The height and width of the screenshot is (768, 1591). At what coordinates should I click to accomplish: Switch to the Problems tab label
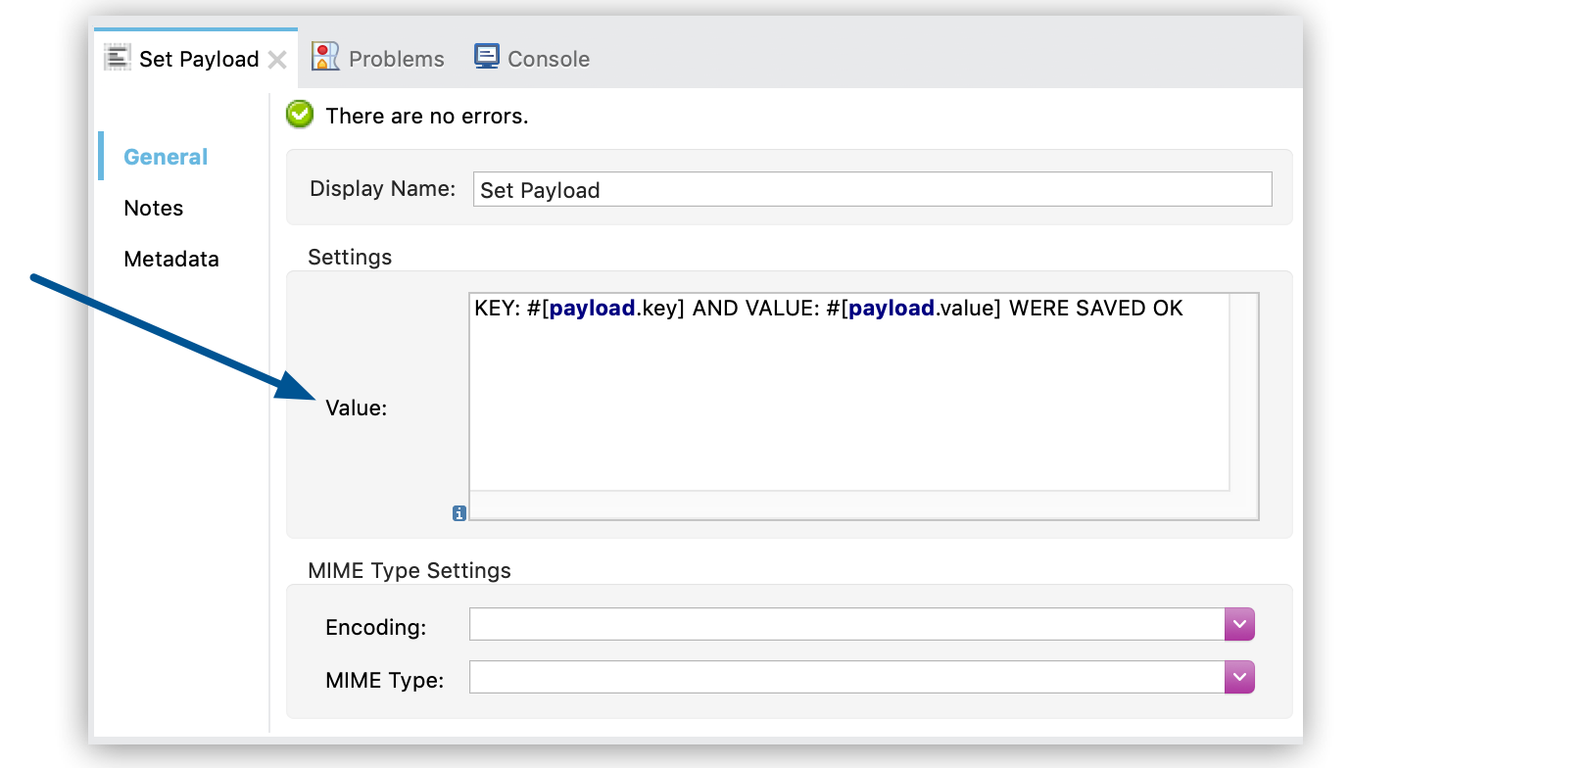point(396,59)
